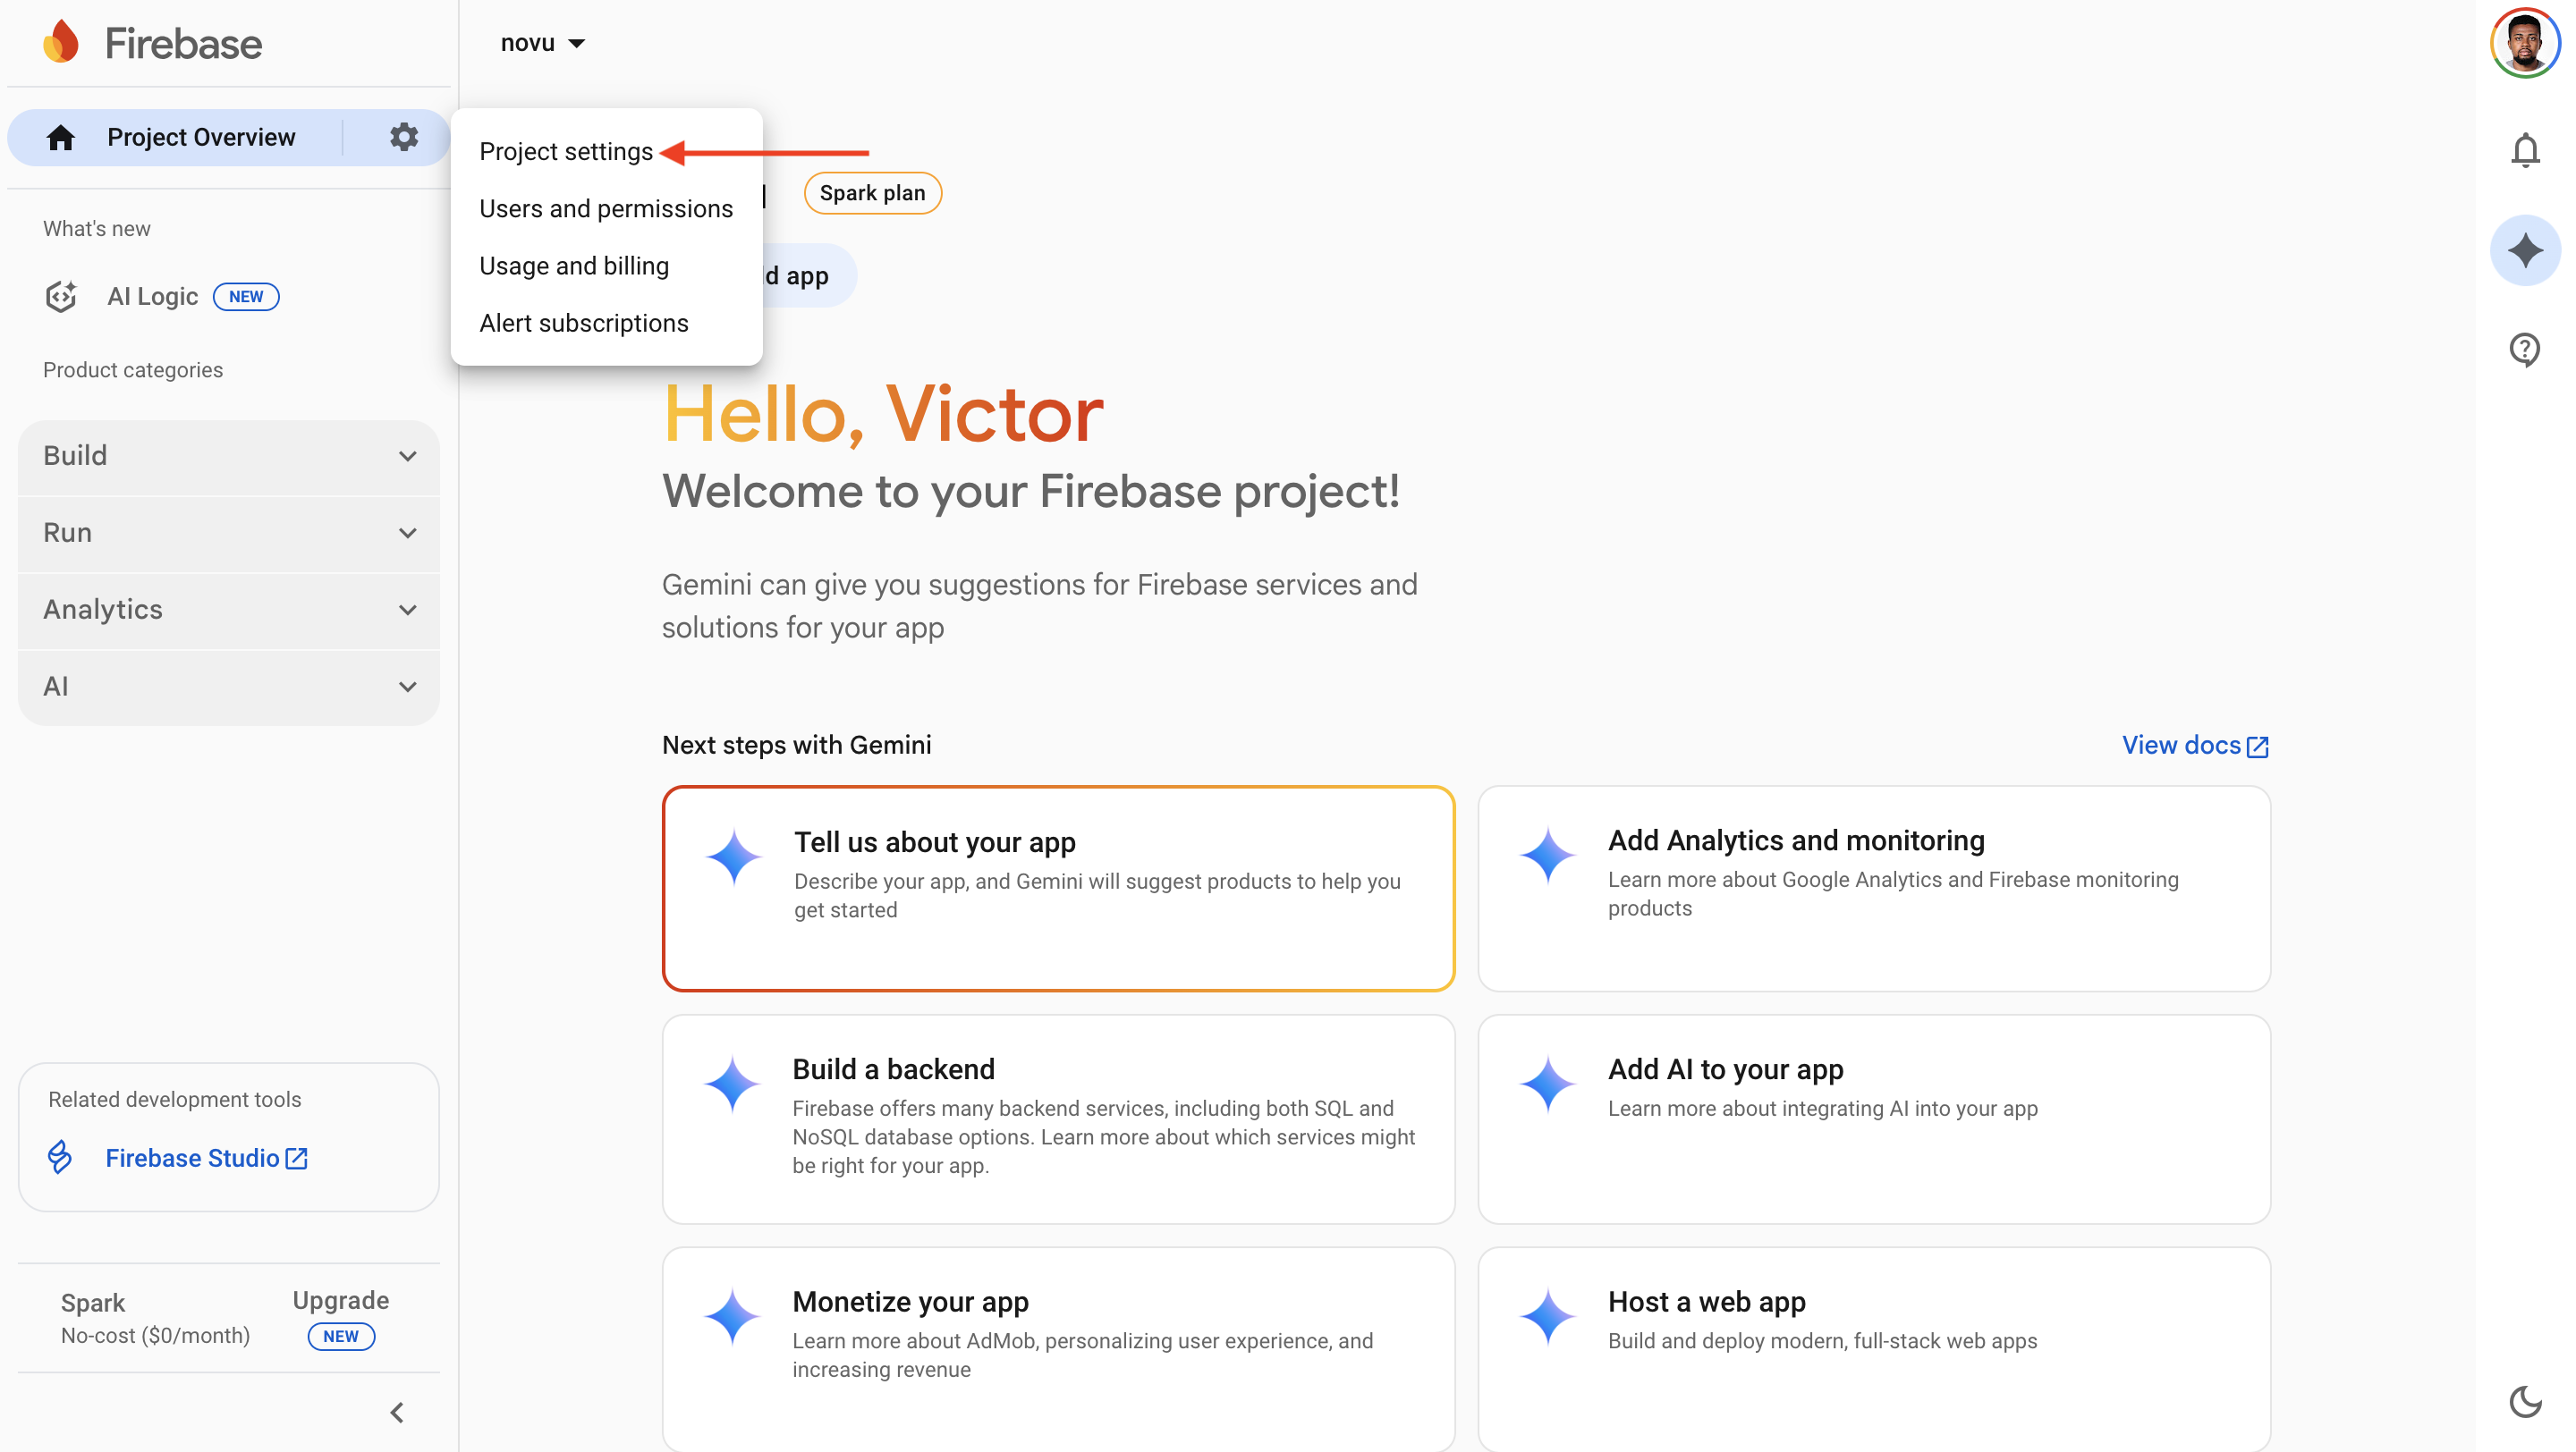2576x1452 pixels.
Task: Open the novu project dropdown
Action: click(541, 42)
